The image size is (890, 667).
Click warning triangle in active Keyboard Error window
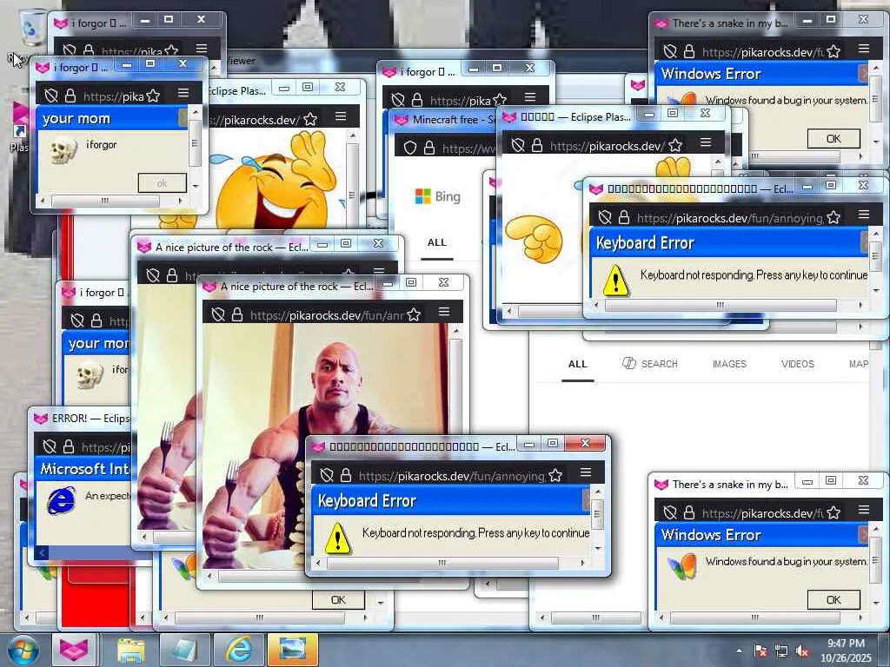click(337, 538)
